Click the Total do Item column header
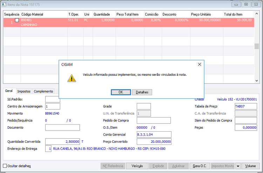Screen dimensions: 263x173 click(238, 14)
